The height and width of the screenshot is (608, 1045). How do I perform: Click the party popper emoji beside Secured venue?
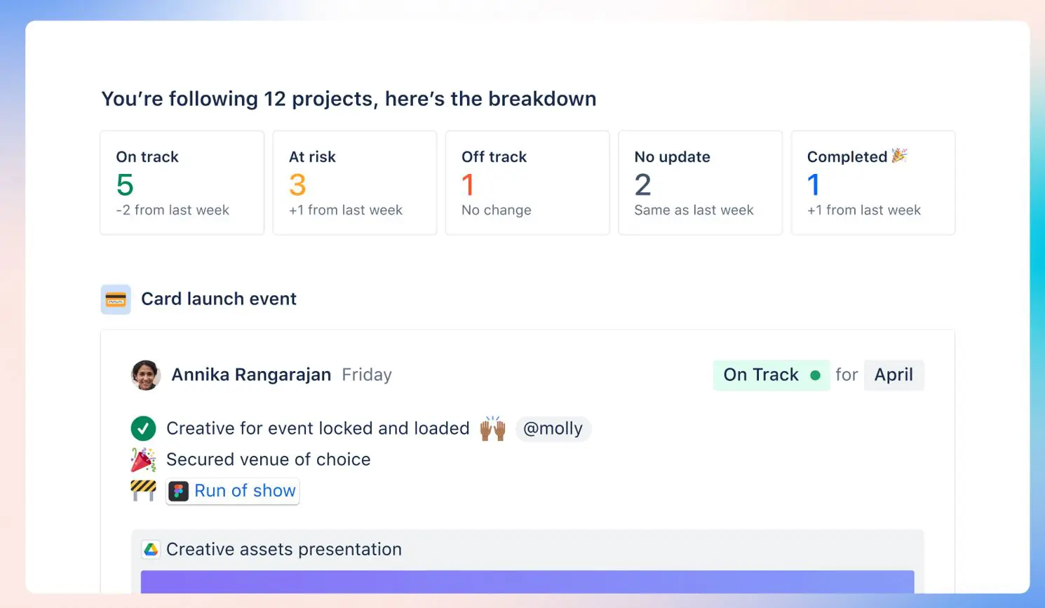144,460
